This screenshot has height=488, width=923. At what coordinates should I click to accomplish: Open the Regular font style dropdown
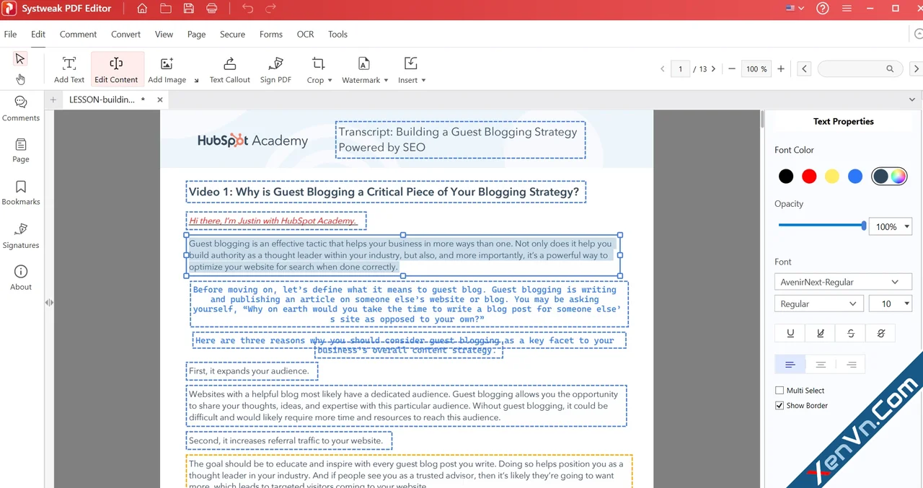[819, 304]
